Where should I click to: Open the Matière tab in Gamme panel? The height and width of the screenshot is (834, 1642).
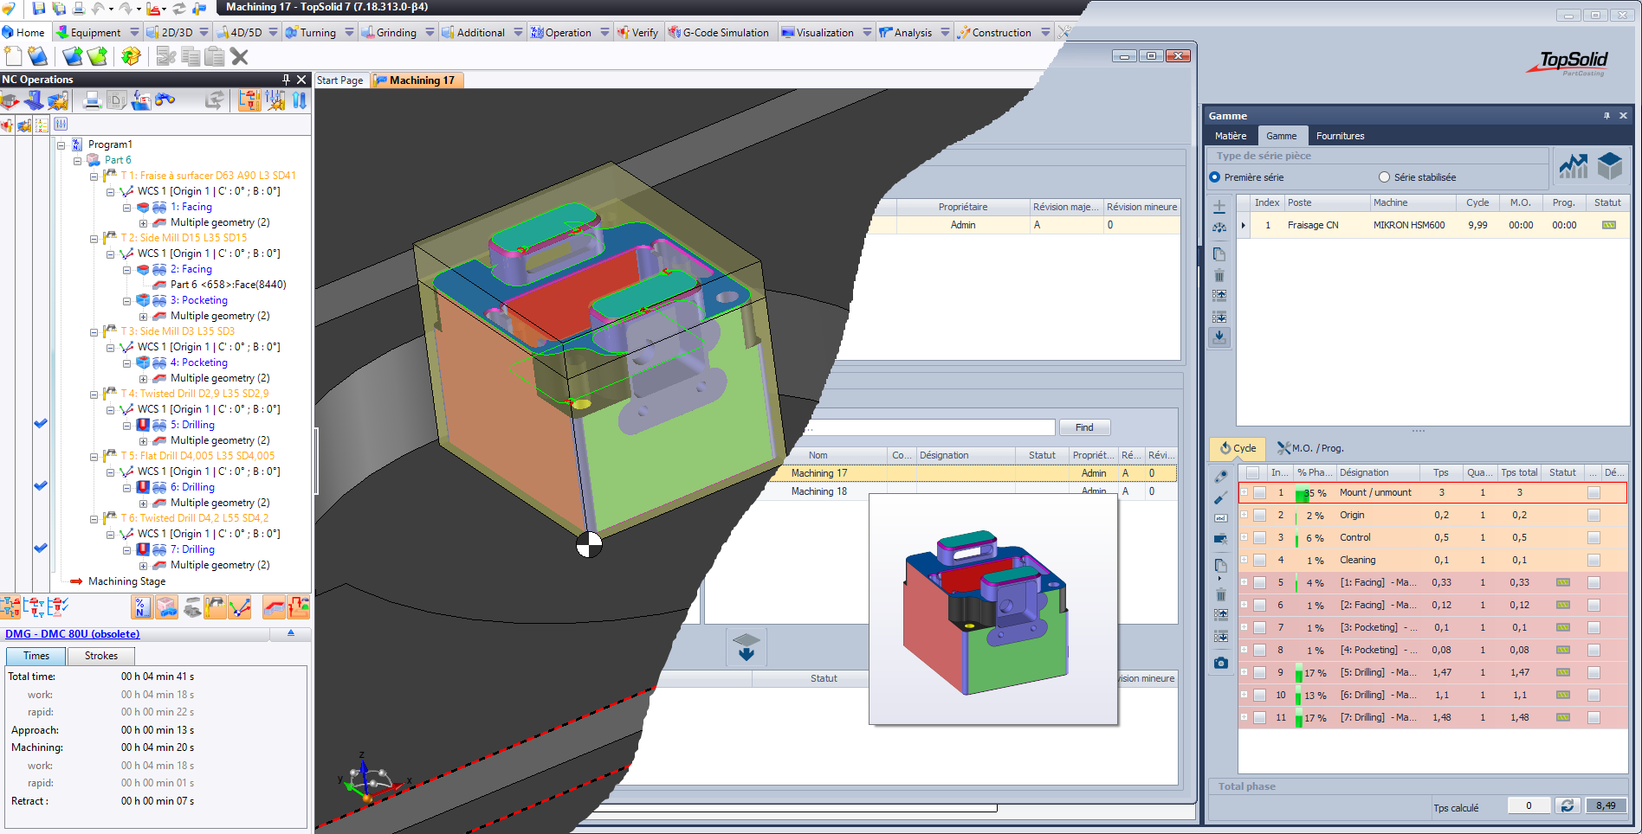1231,136
